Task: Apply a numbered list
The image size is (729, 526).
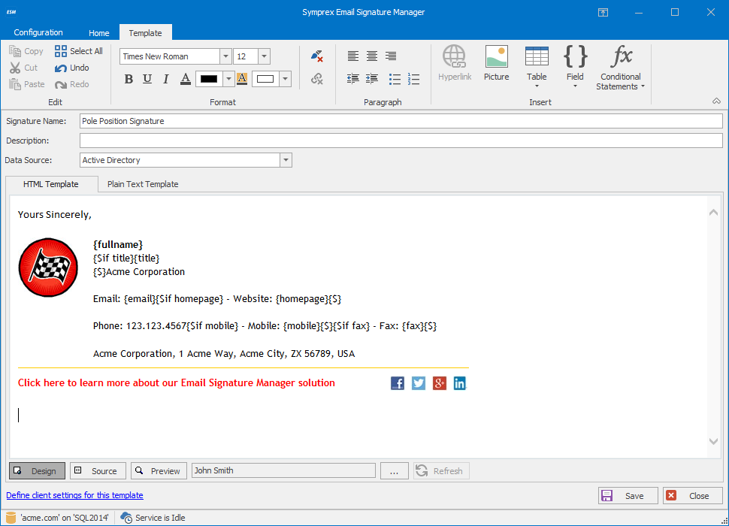Action: [413, 79]
